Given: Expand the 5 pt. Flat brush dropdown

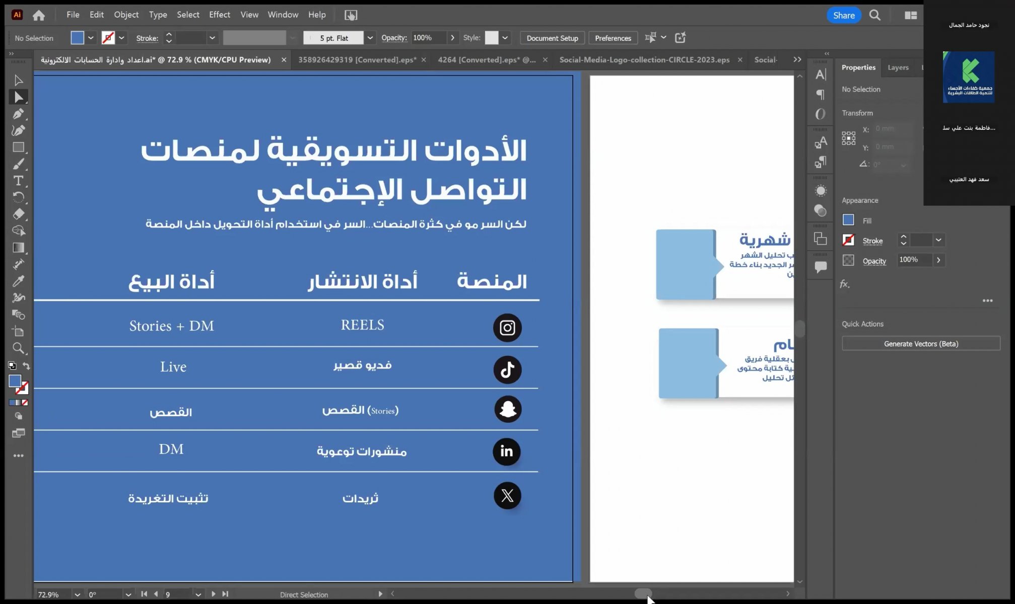Looking at the screenshot, I should (370, 38).
